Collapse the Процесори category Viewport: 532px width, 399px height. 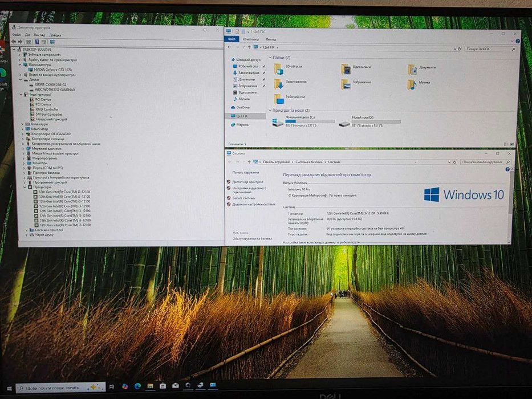[25, 188]
